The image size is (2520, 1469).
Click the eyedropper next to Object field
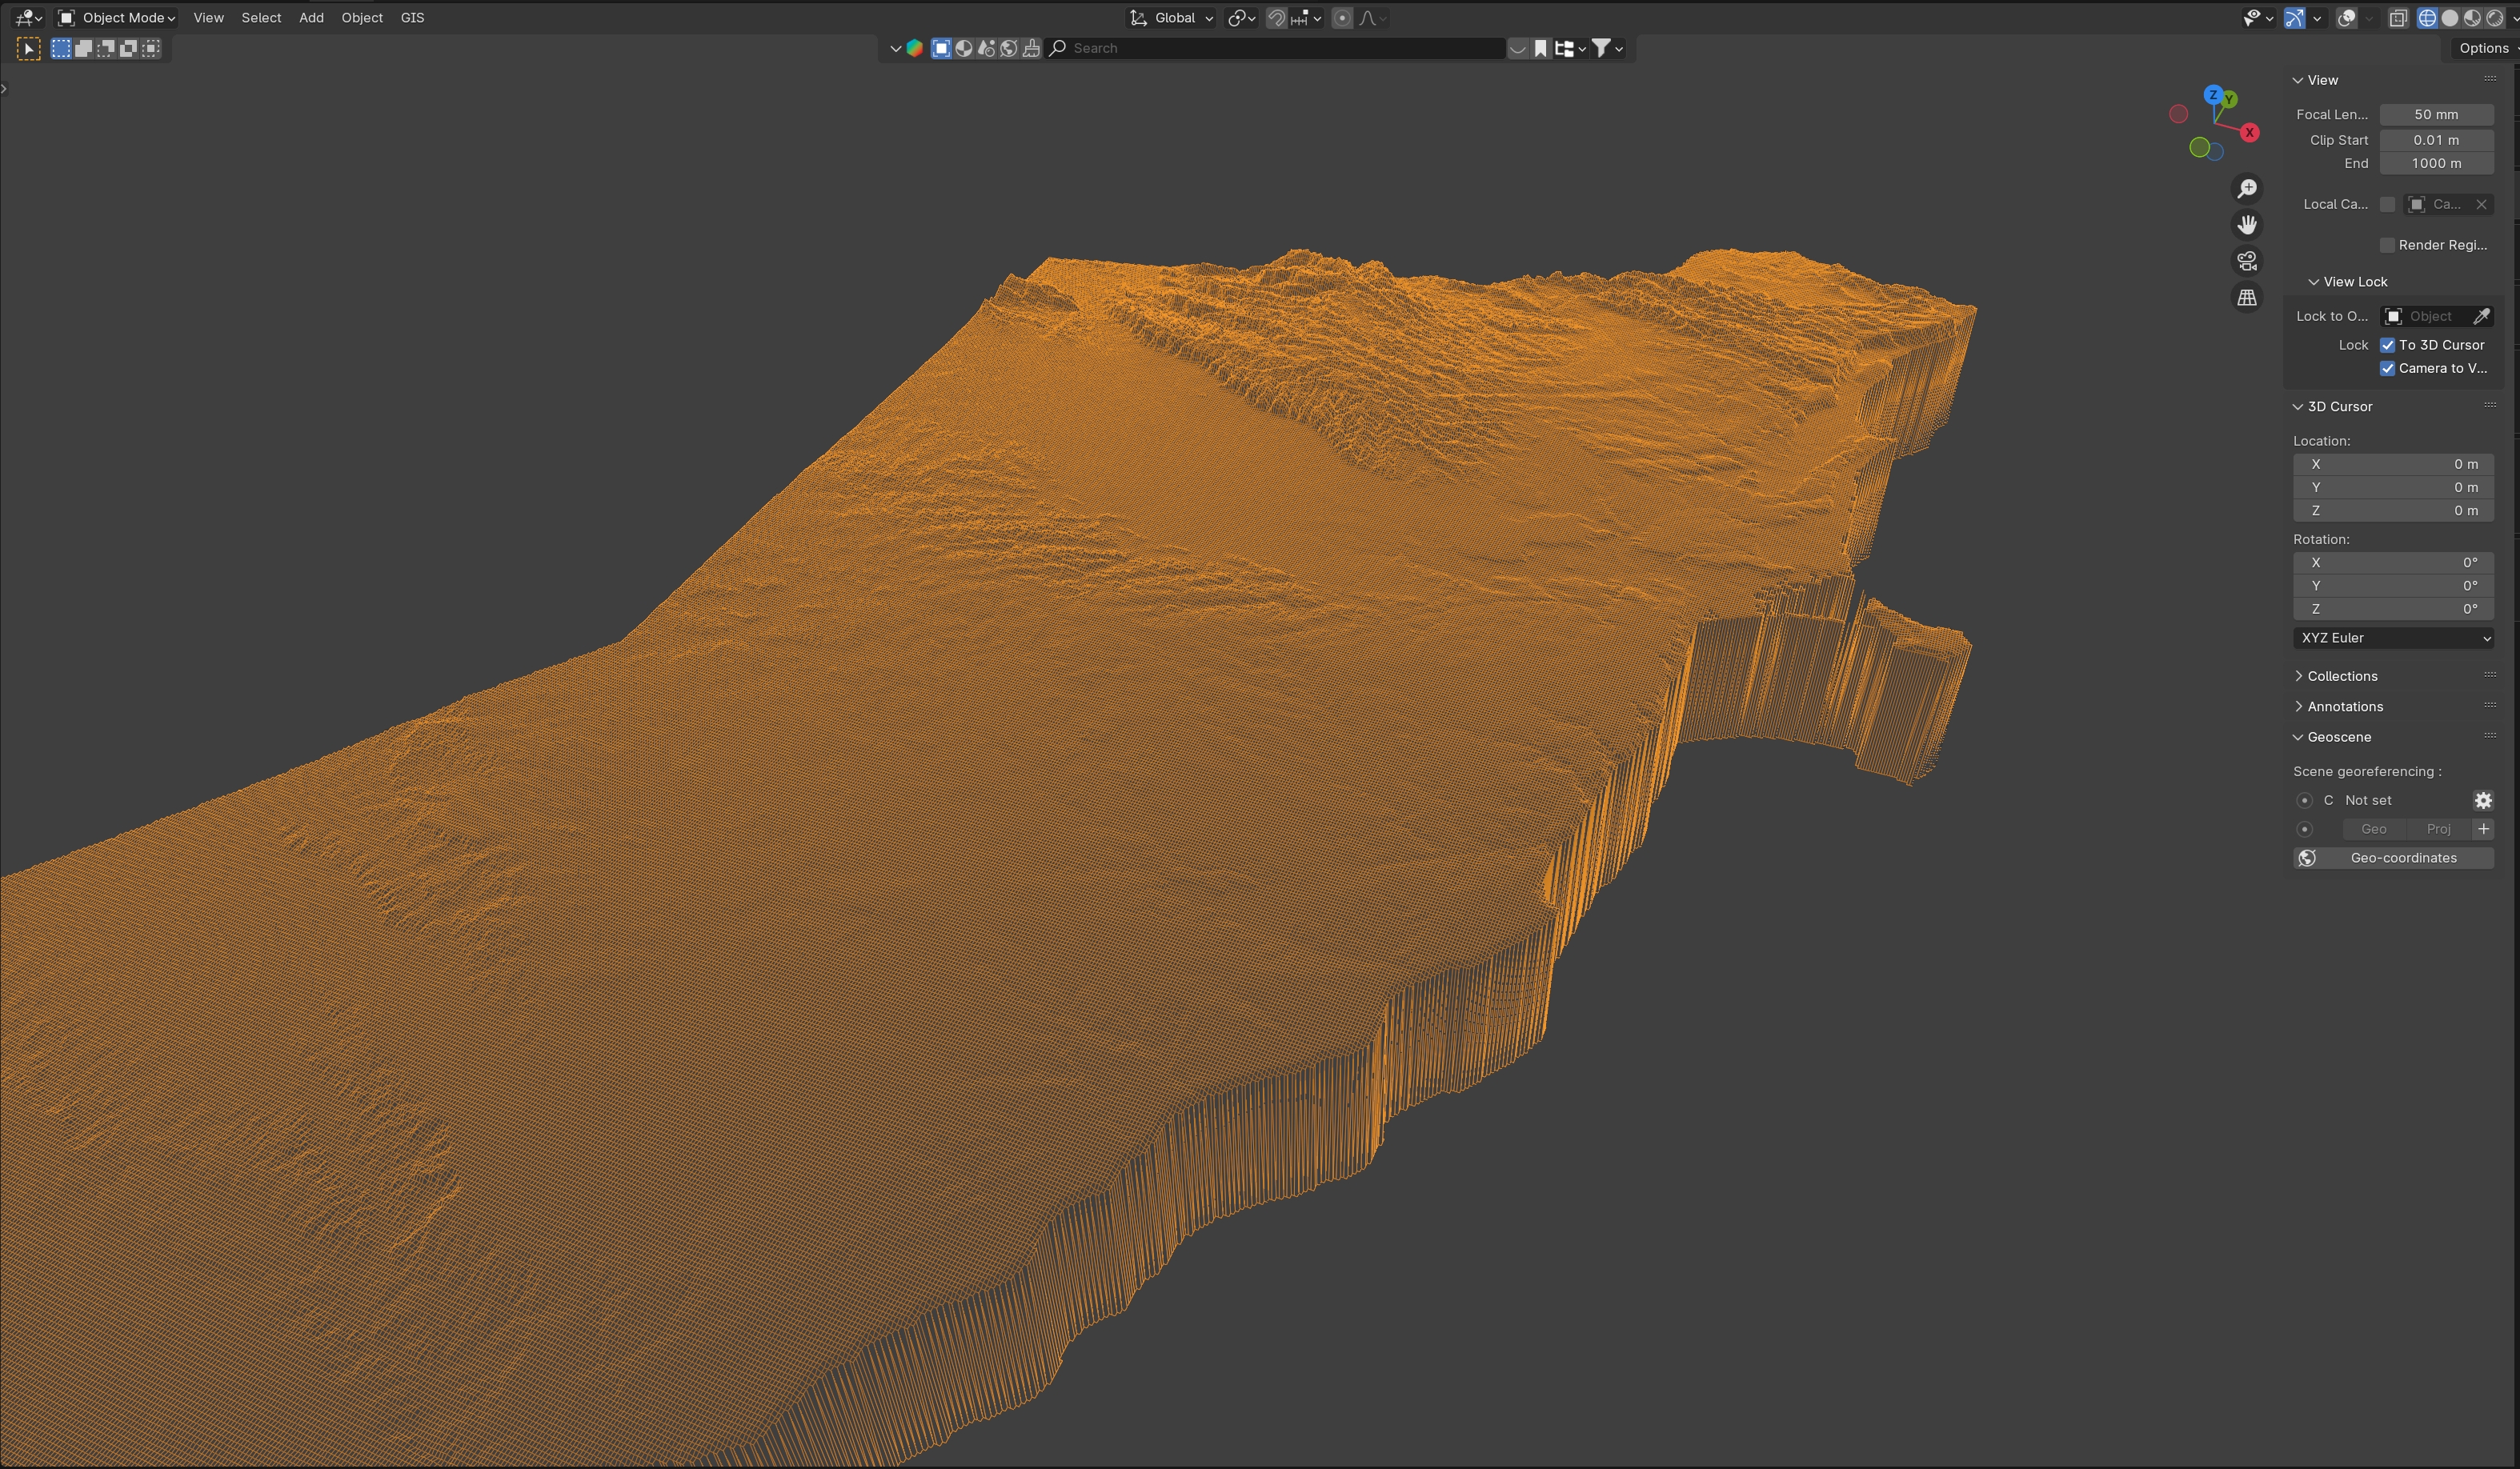[2481, 316]
